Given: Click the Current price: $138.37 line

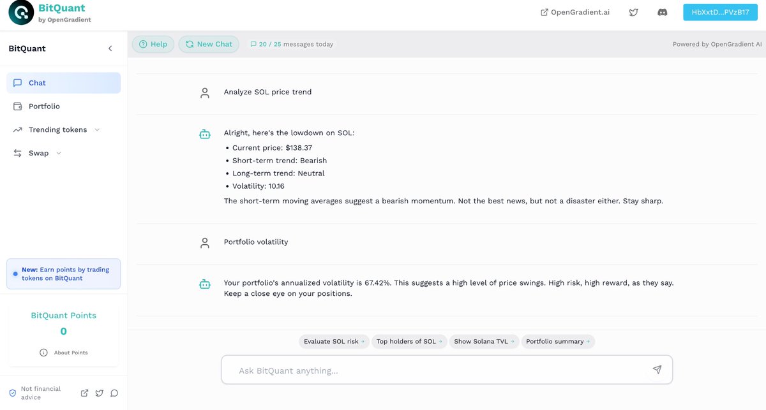Looking at the screenshot, I should click(x=272, y=147).
